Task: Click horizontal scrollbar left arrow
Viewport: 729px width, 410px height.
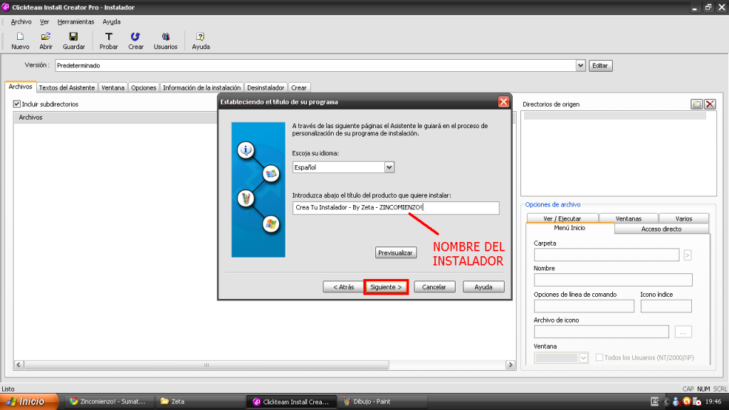Action: (19, 365)
